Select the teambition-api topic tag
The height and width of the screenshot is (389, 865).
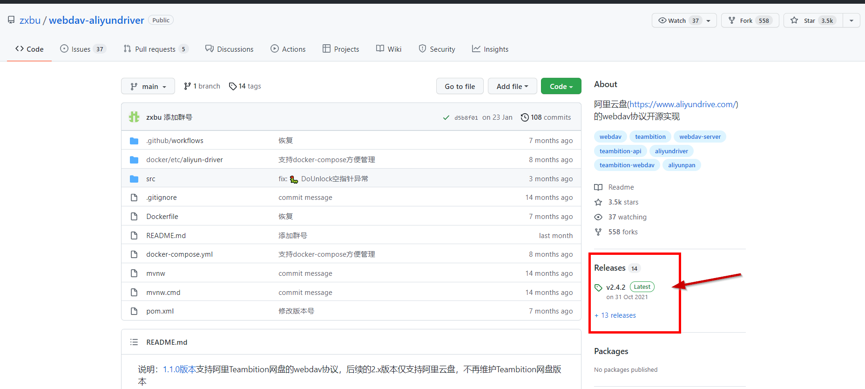click(x=620, y=151)
